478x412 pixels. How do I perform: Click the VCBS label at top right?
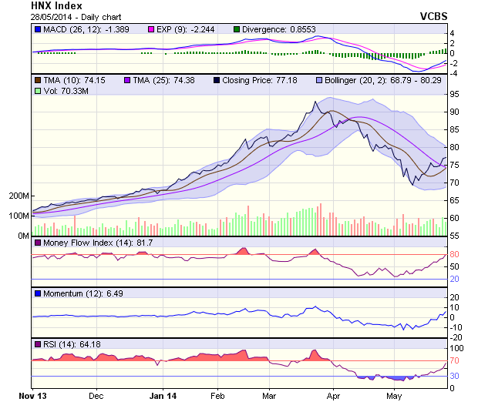[433, 16]
